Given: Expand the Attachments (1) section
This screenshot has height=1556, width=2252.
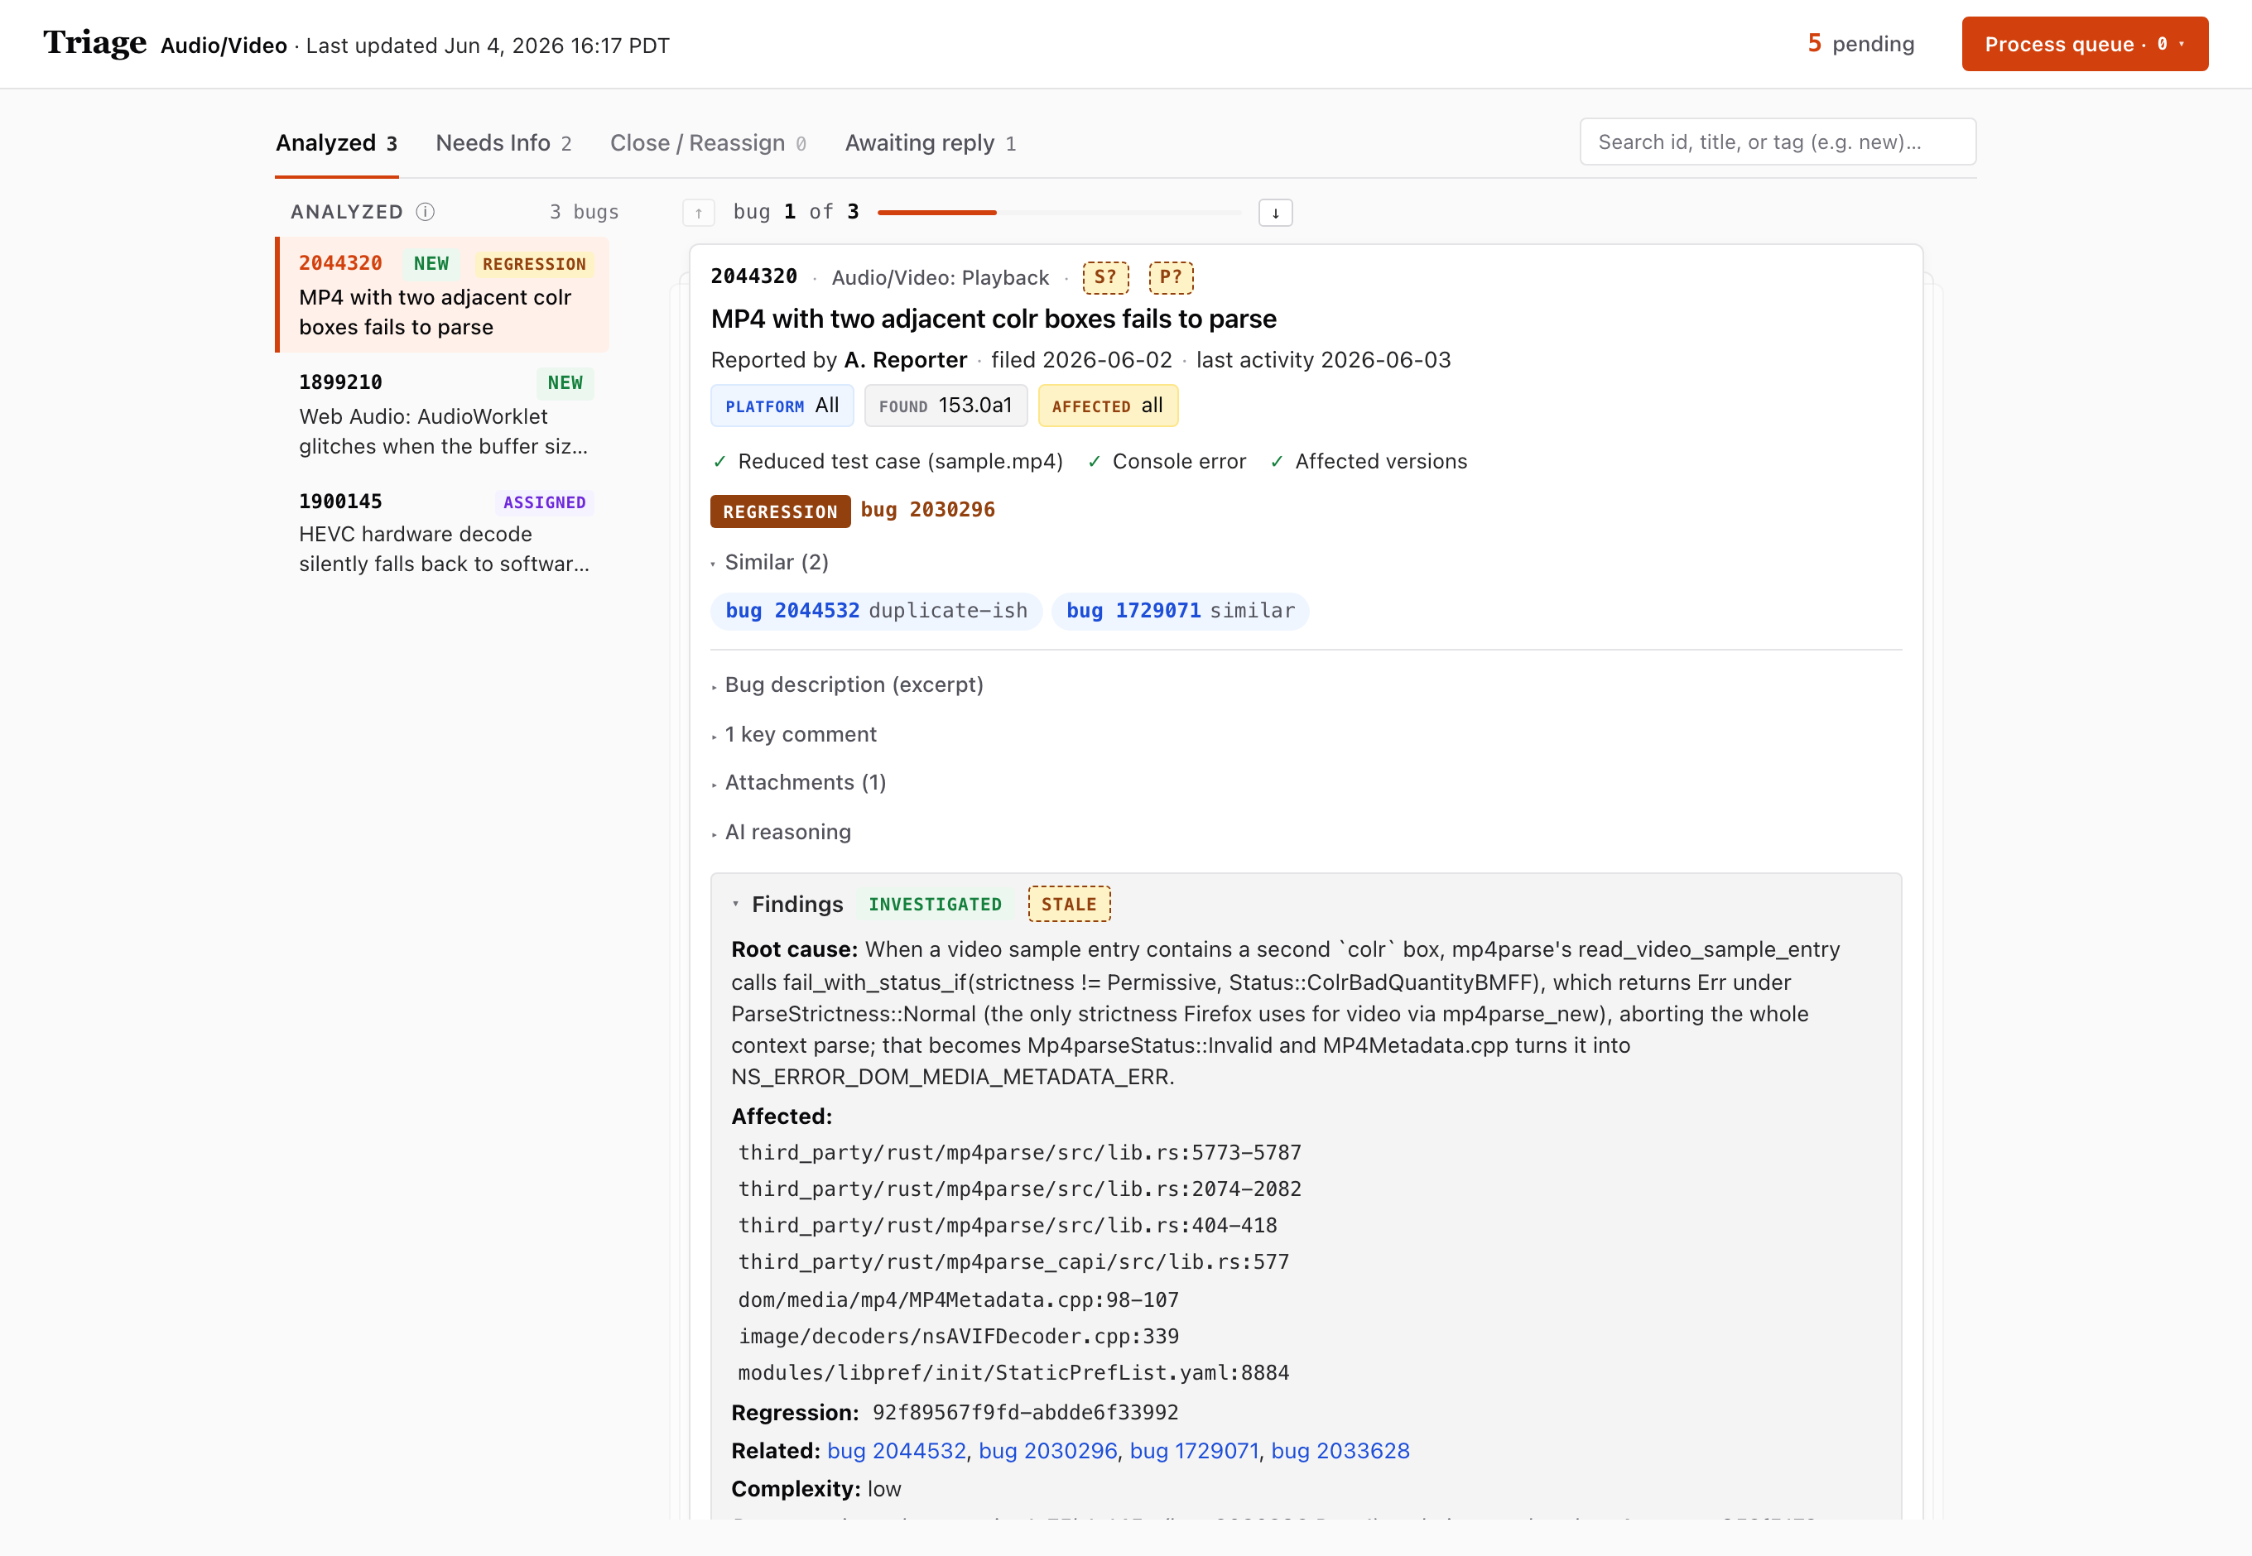Looking at the screenshot, I should [799, 782].
